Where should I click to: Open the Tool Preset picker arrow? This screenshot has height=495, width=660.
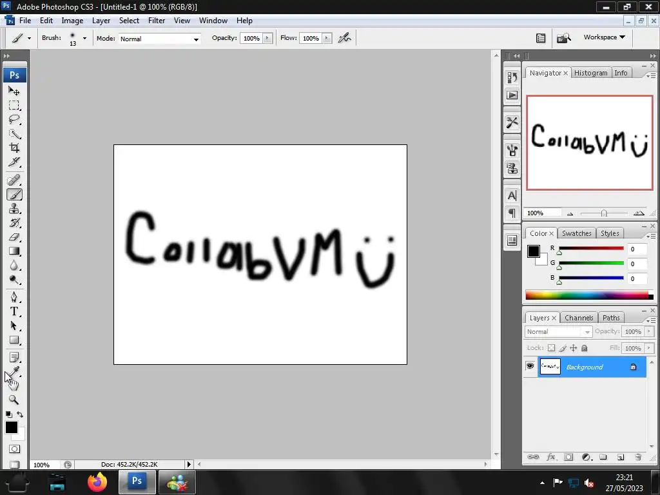point(29,38)
